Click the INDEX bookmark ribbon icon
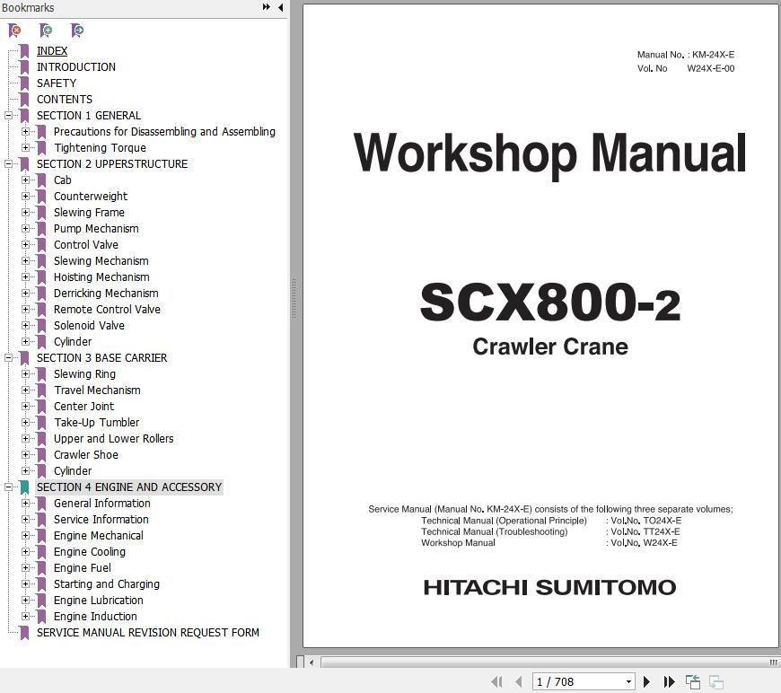Viewport: 781px width, 693px height. (x=24, y=51)
